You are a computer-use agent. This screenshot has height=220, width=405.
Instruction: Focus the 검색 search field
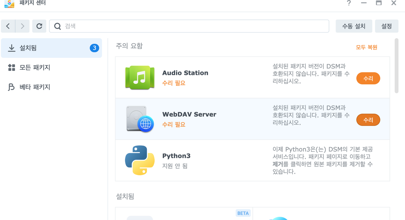point(189,26)
